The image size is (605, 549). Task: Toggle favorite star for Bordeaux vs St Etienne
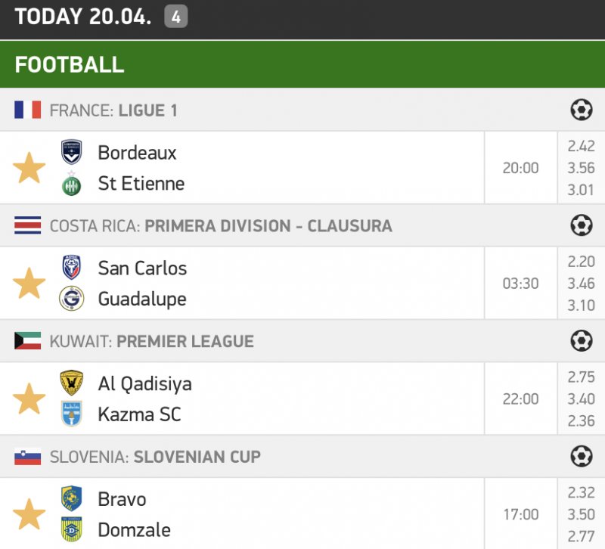tap(29, 168)
